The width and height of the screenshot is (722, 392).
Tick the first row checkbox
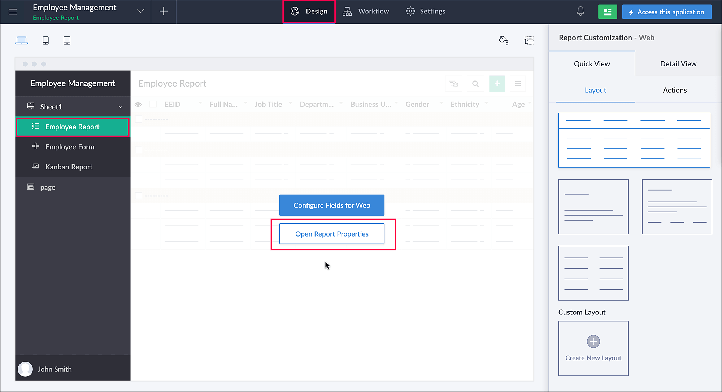[x=139, y=119]
